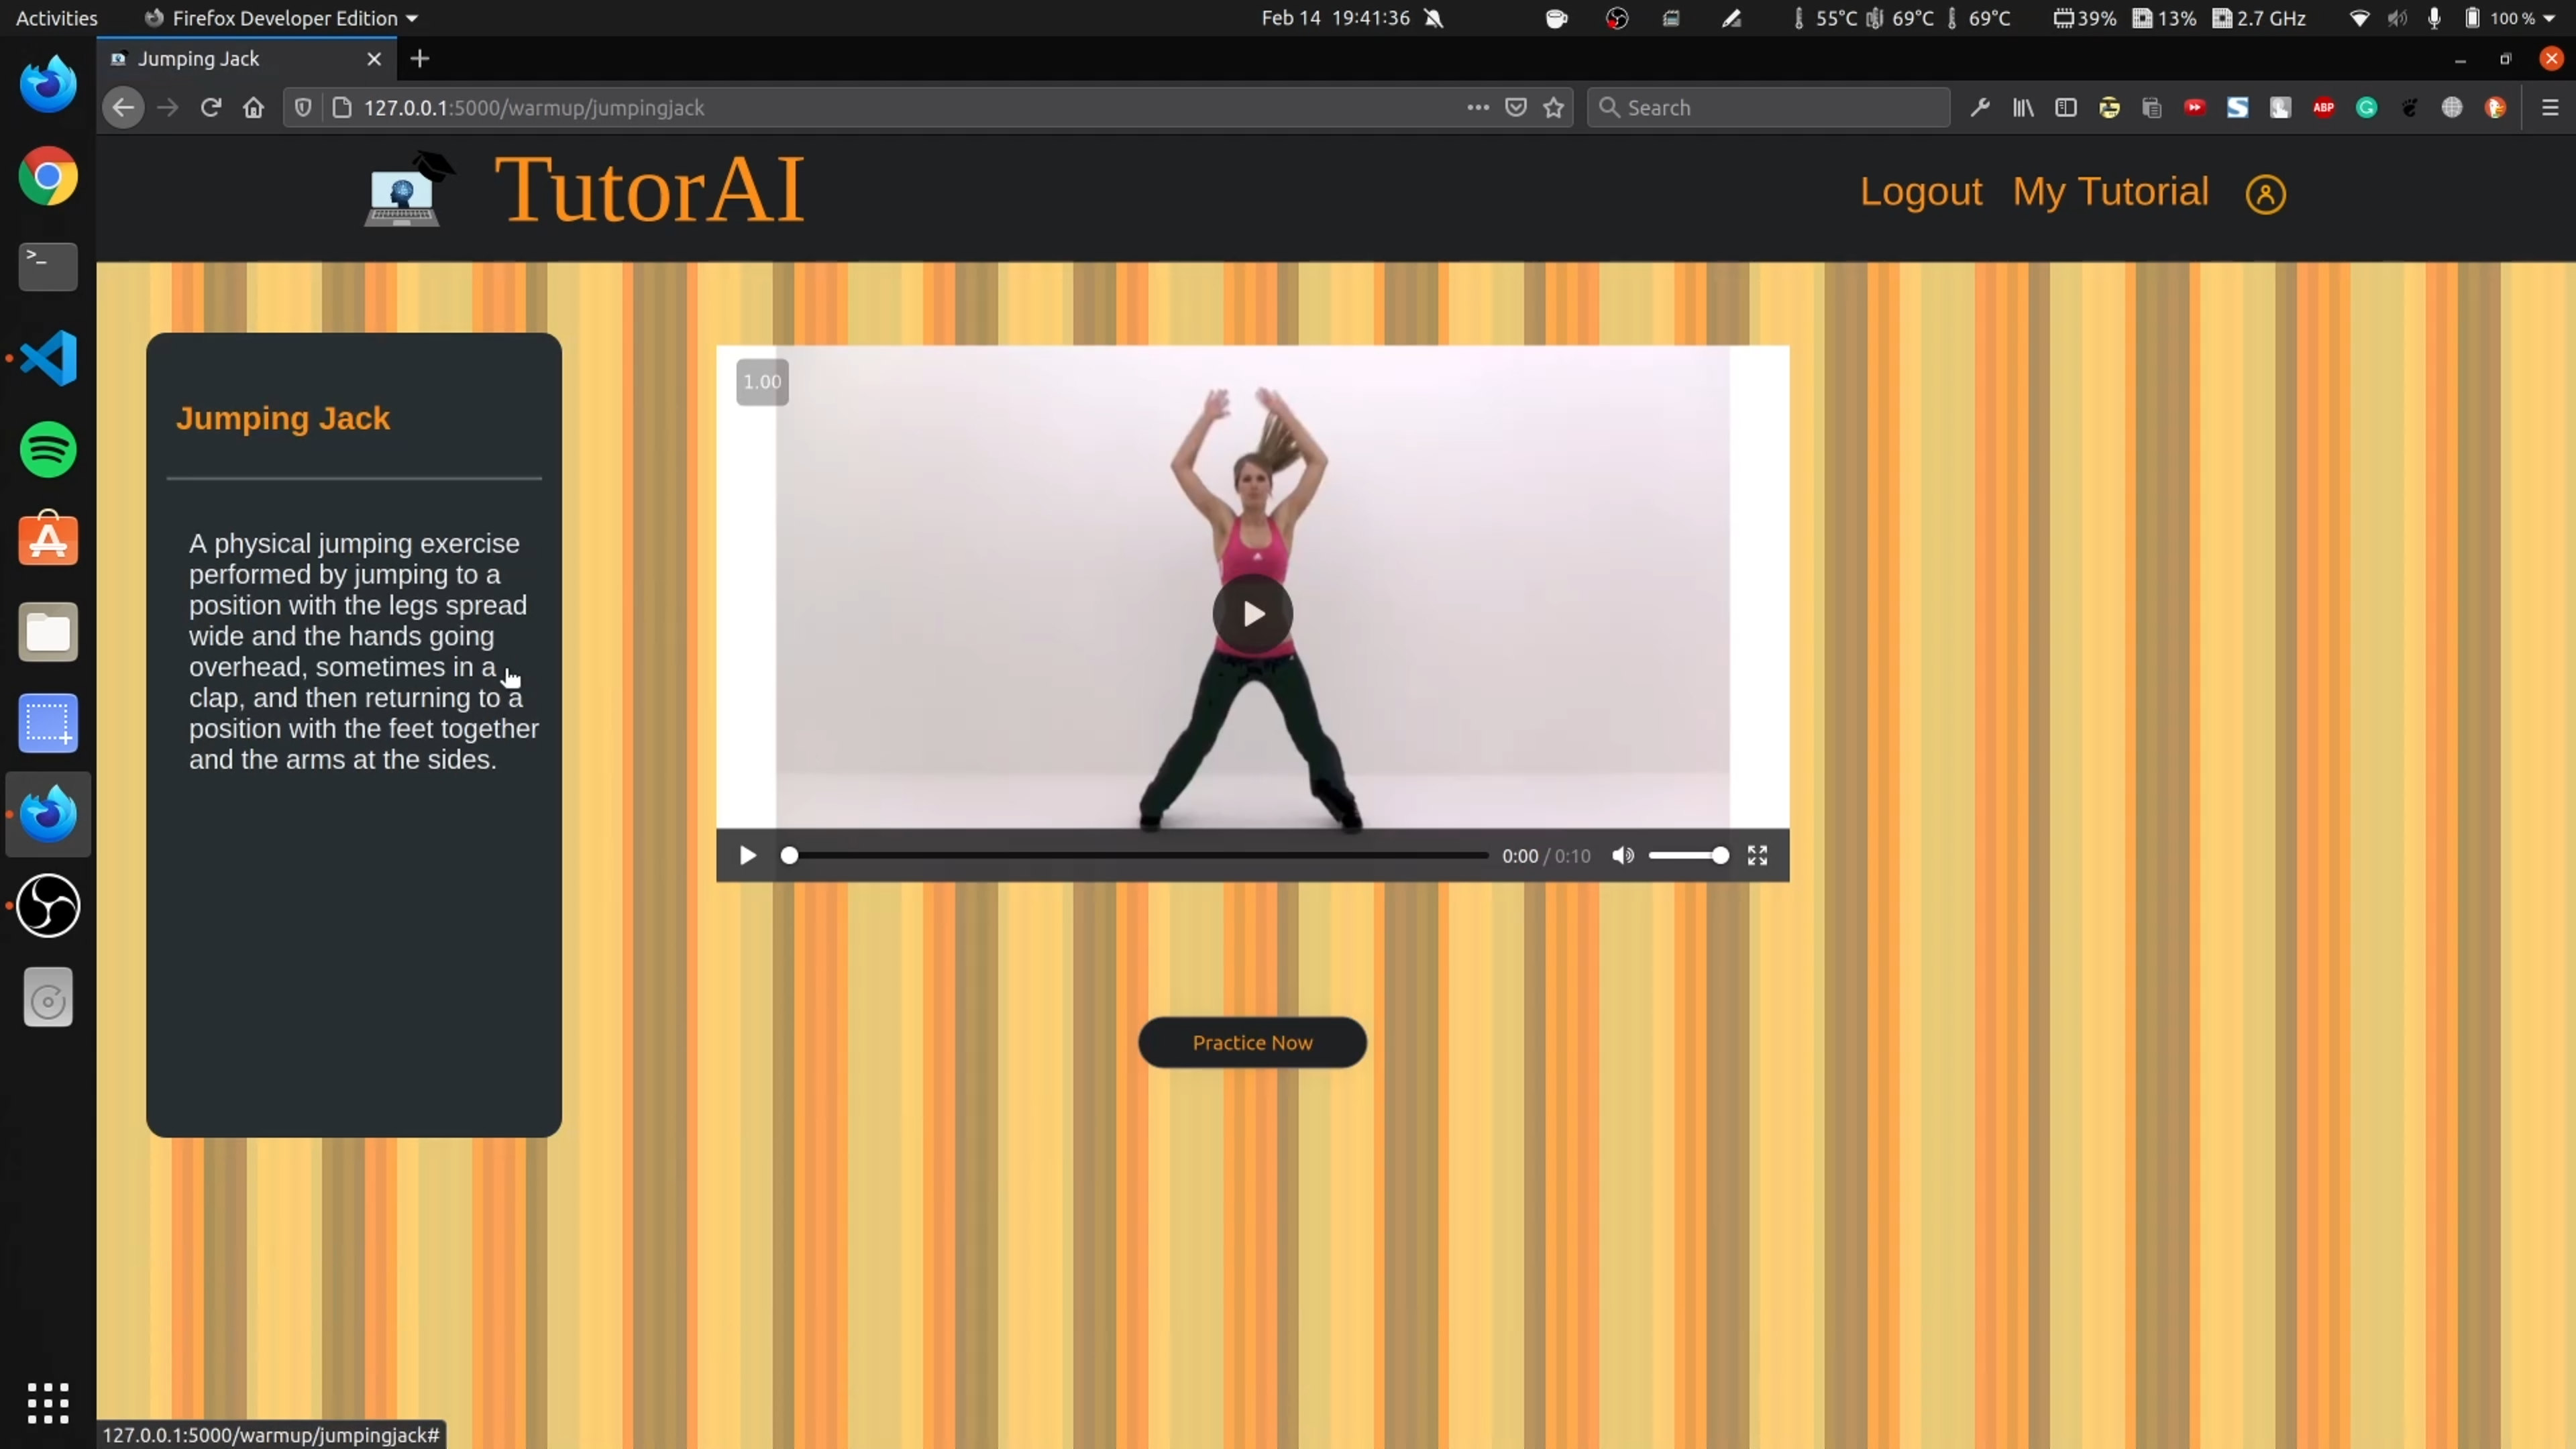Open the Firefox hamburger menu

[2549, 108]
